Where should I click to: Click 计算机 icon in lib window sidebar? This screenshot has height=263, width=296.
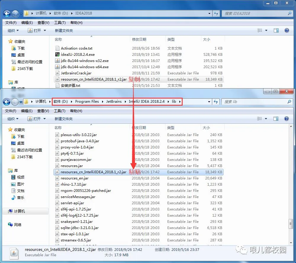click(10, 211)
